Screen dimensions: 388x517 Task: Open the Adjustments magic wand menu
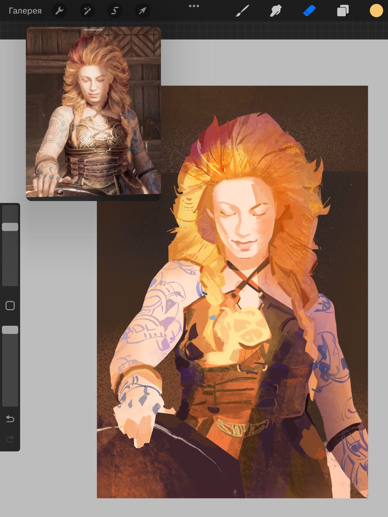coord(87,11)
